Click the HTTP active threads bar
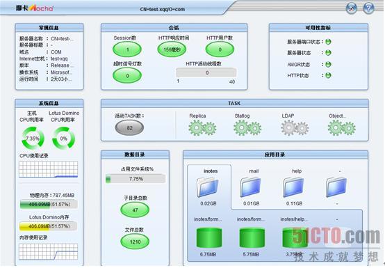 206,72
